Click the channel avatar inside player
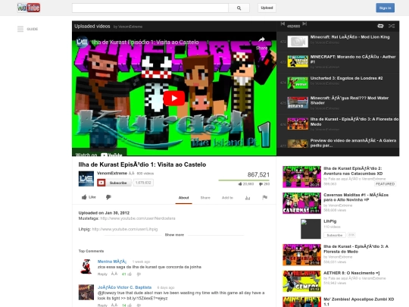 point(82,42)
